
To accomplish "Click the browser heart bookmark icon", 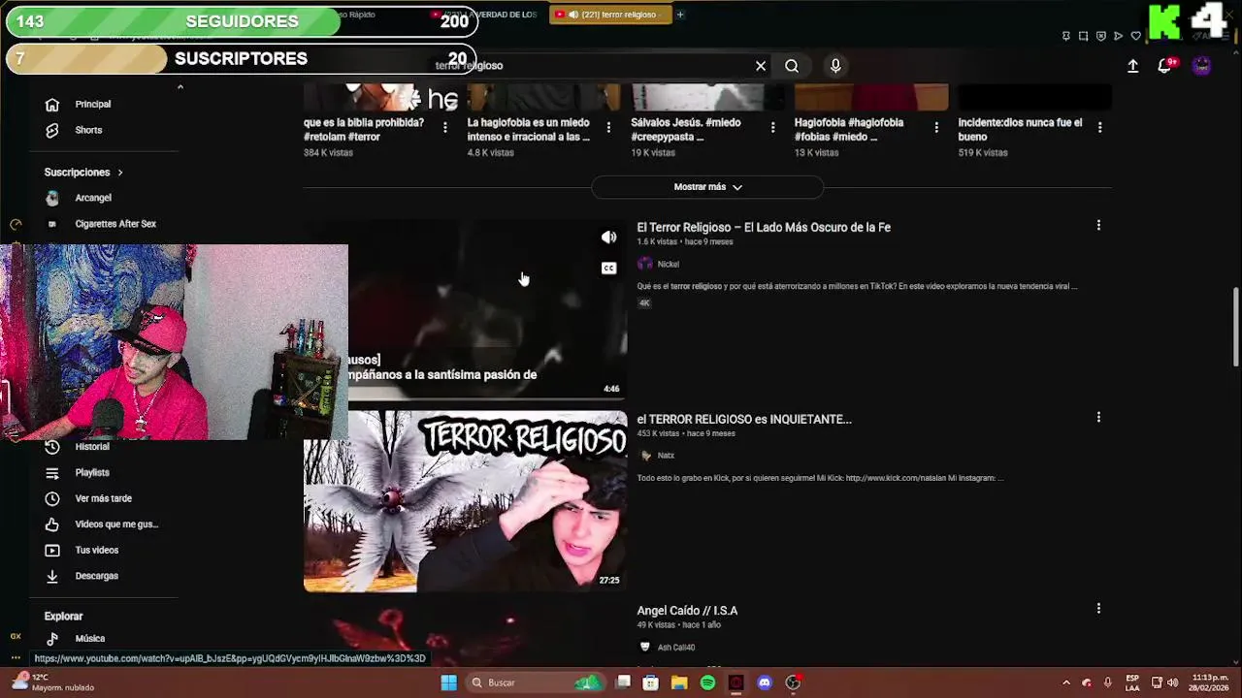I will pos(1136,36).
